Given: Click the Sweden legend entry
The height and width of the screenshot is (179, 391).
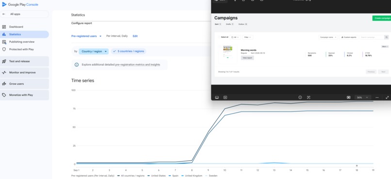Looking at the screenshot, I should click(211, 176).
